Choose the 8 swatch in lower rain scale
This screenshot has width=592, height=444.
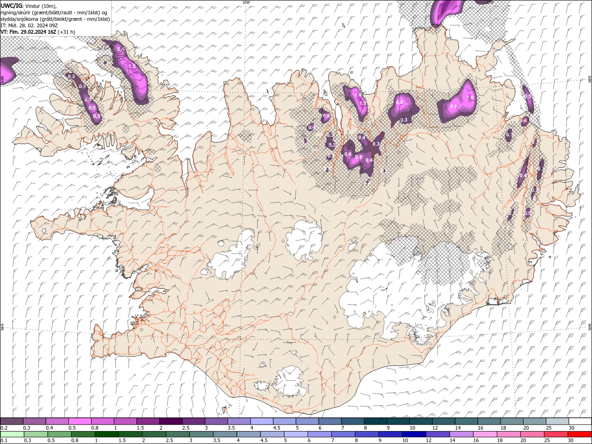(x=366, y=434)
